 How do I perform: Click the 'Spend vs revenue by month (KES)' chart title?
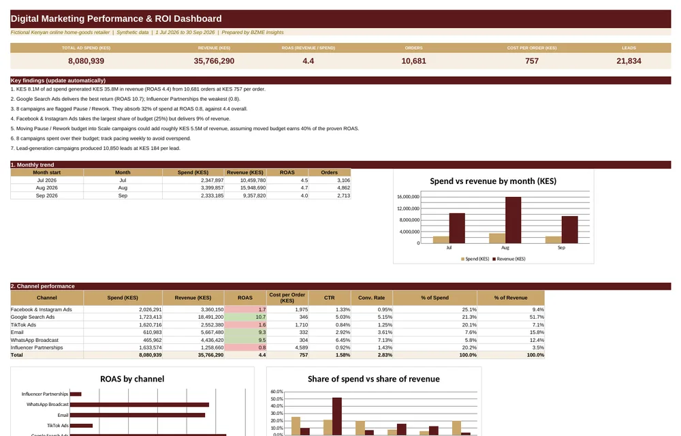493,181
